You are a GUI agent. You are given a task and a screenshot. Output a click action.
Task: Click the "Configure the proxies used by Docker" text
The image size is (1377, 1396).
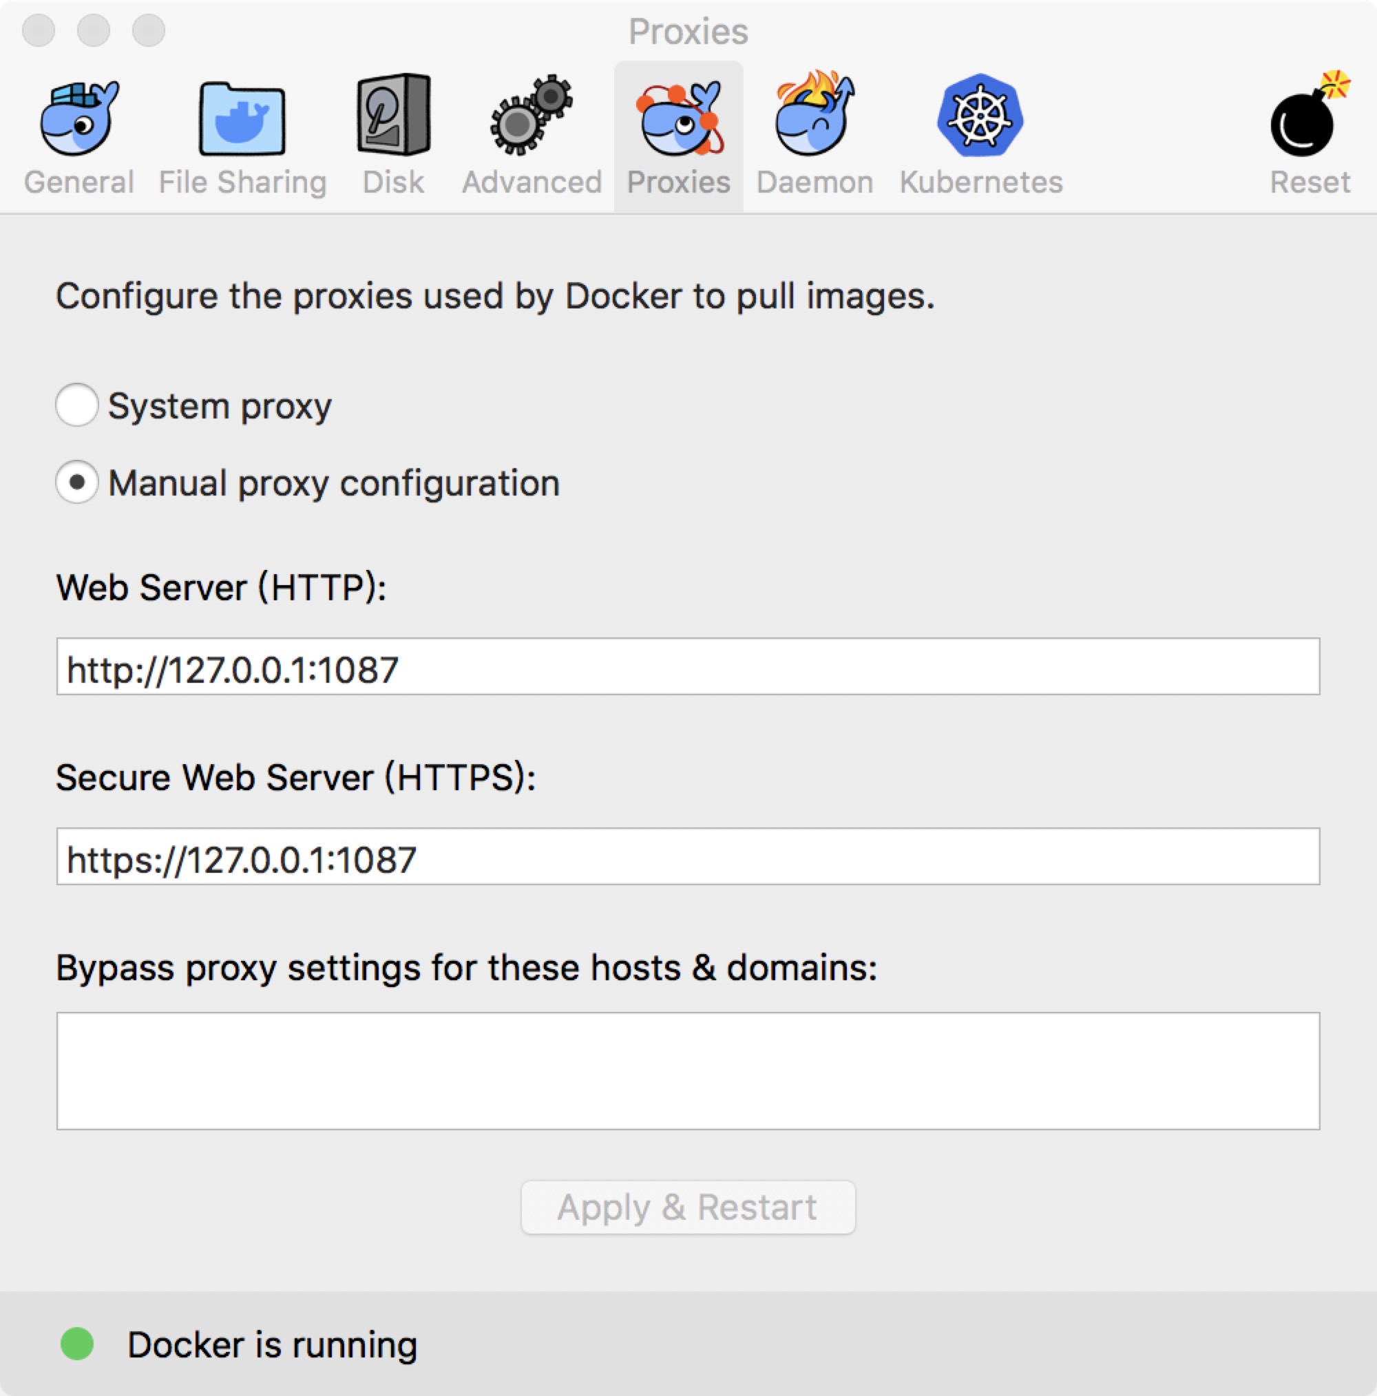[495, 297]
